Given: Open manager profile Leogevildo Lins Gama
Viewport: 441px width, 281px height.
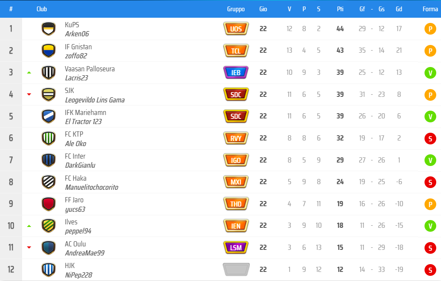Looking at the screenshot, I should pyautogui.click(x=95, y=100).
